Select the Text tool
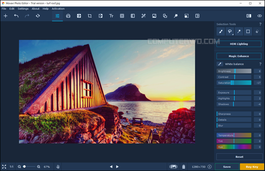The height and width of the screenshot is (171, 265). [x=111, y=16]
